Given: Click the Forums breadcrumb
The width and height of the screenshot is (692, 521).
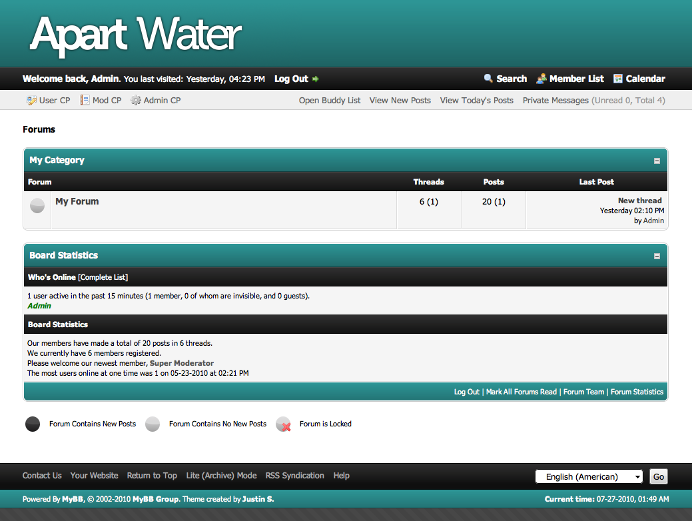Looking at the screenshot, I should click(x=39, y=129).
